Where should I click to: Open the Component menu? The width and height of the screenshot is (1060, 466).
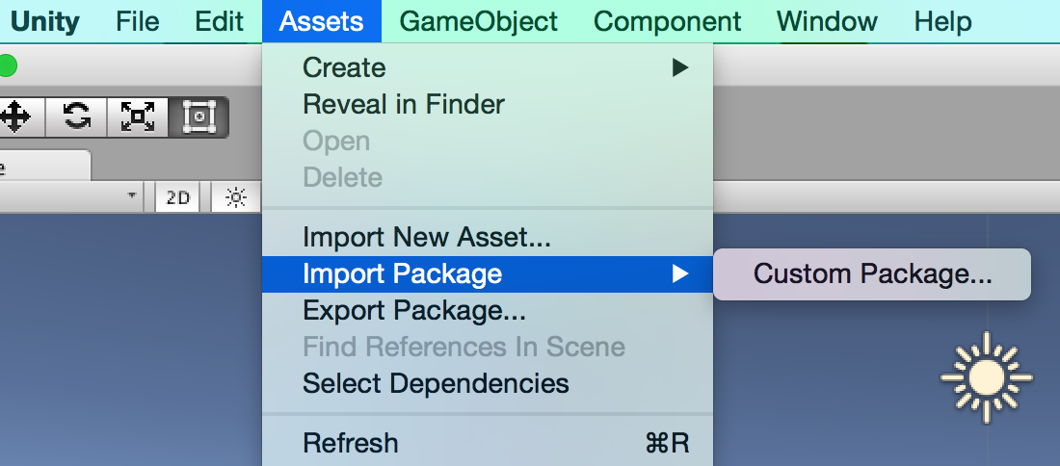click(667, 21)
